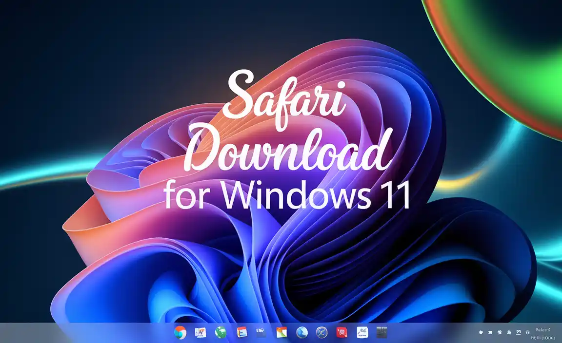Open the red-topped calendar icon with blue lines
Screen dimensions: 562x343
coord(242,333)
